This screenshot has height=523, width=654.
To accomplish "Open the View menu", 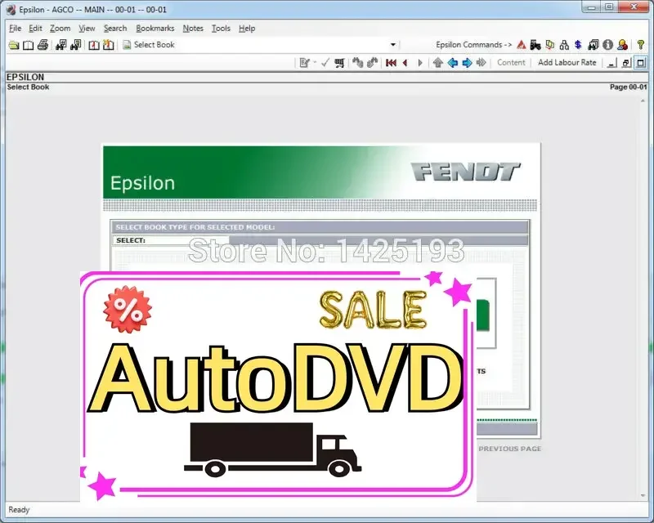I will [x=87, y=29].
